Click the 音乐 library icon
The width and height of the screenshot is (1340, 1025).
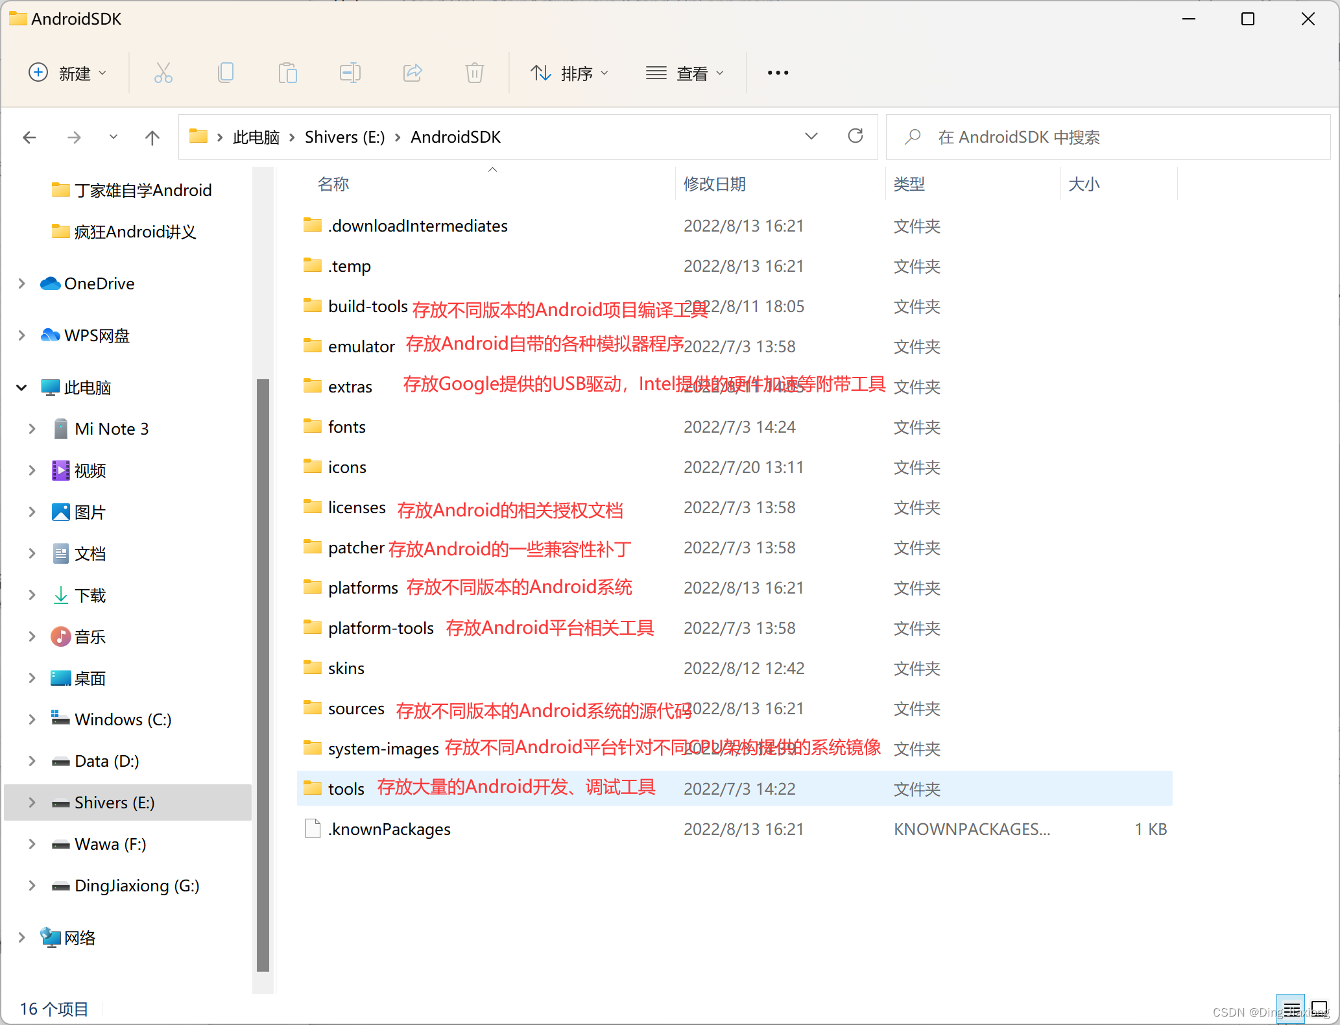pos(60,636)
